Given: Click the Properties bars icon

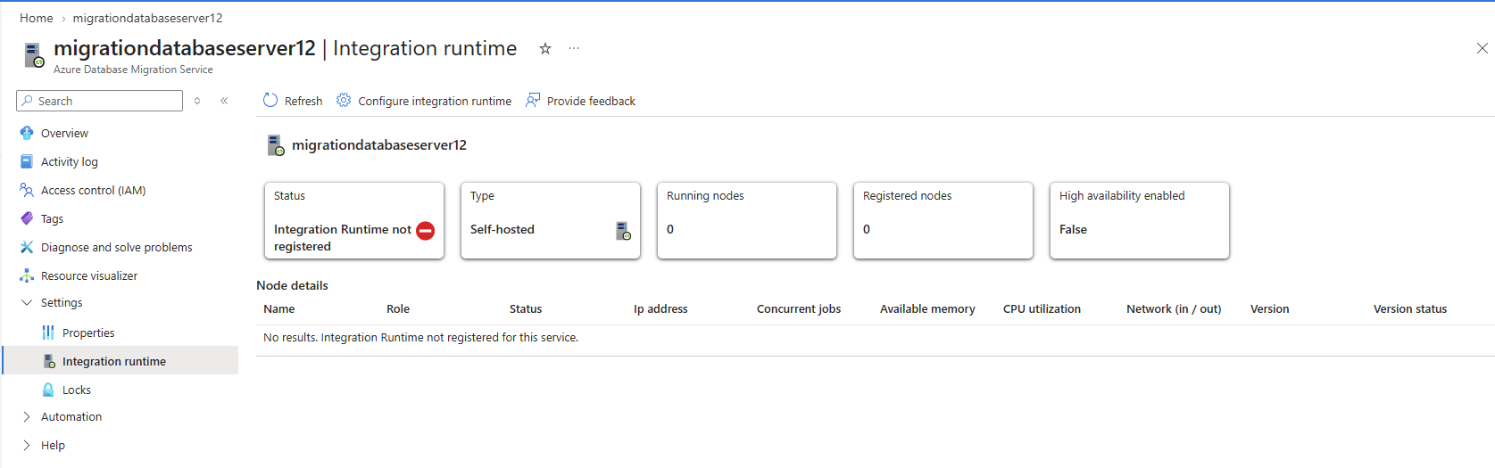Looking at the screenshot, I should 48,333.
